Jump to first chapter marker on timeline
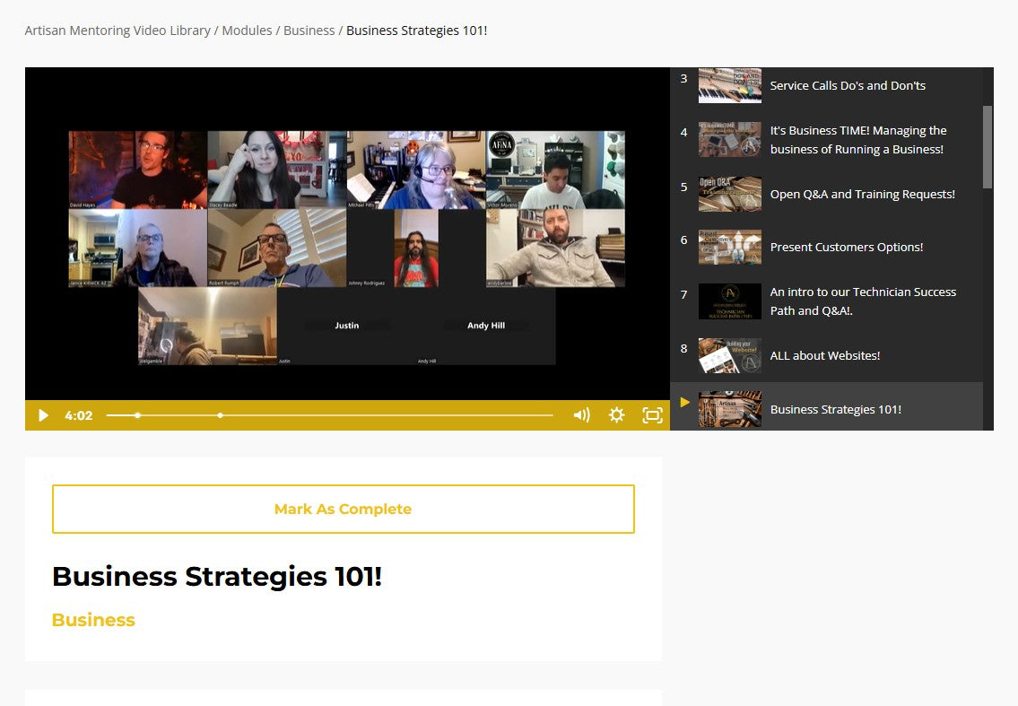1018x706 pixels. click(137, 415)
